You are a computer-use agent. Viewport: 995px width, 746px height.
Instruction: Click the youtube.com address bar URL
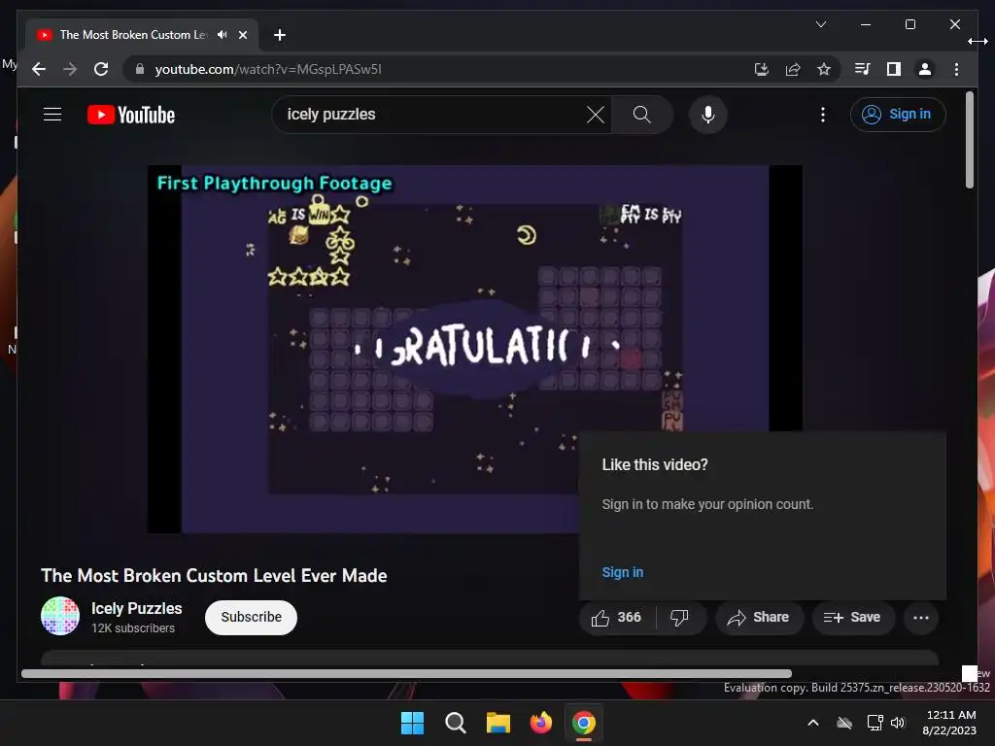pos(268,69)
